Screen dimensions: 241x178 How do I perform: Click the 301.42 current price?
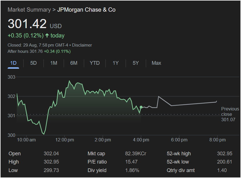[27, 24]
